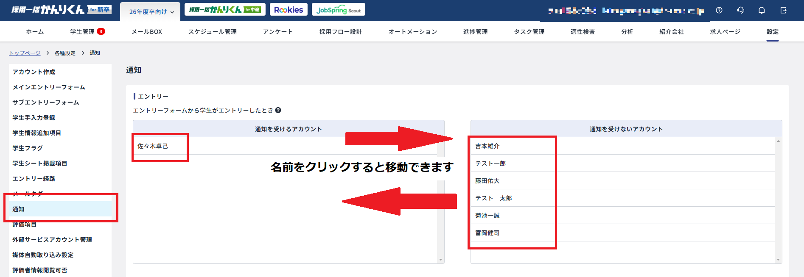The width and height of the screenshot is (804, 277).
Task: Open アカウント作成 in the settings sidebar
Action: [x=34, y=72]
